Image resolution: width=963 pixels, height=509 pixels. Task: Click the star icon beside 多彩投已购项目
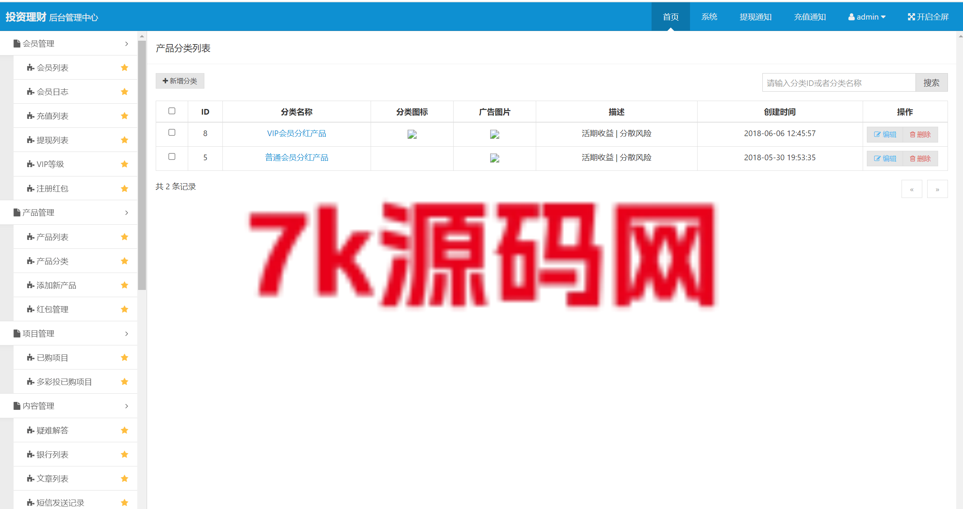[x=124, y=382]
